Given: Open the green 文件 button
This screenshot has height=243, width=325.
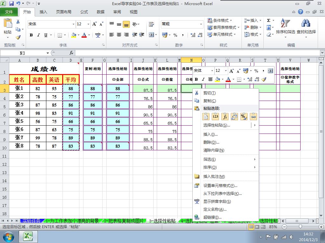Looking at the screenshot, I should coord(9,12).
